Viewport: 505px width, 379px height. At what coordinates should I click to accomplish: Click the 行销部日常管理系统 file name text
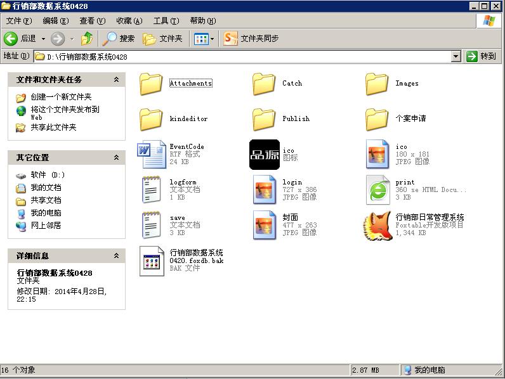click(x=430, y=217)
